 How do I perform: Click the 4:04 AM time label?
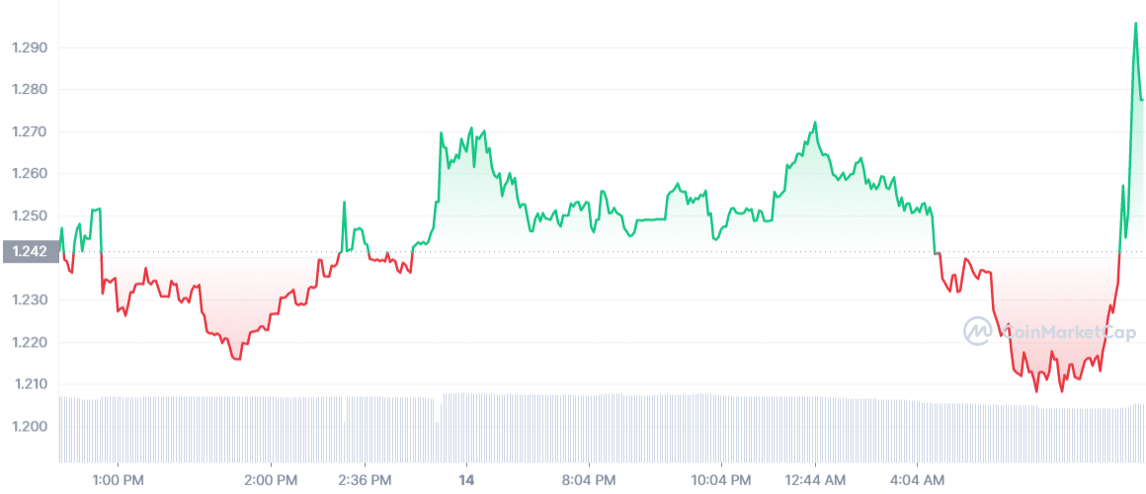[x=919, y=480]
